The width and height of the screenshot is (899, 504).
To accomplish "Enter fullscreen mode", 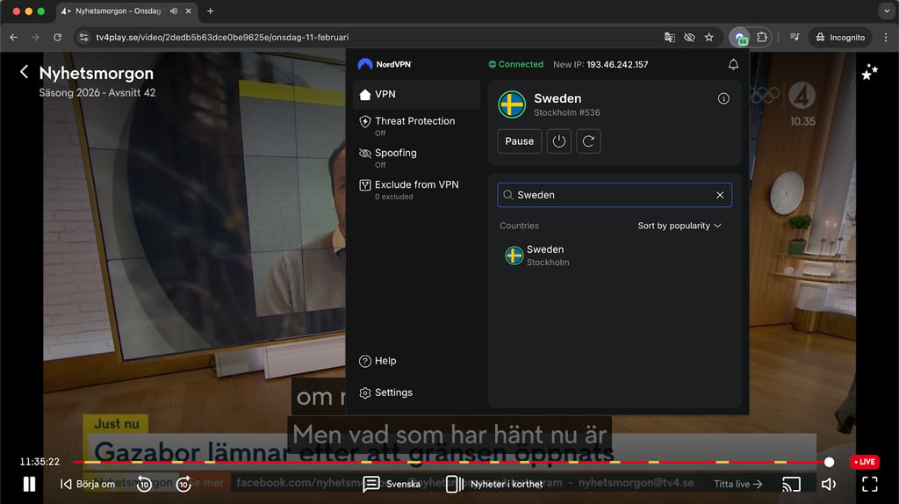I will (870, 485).
